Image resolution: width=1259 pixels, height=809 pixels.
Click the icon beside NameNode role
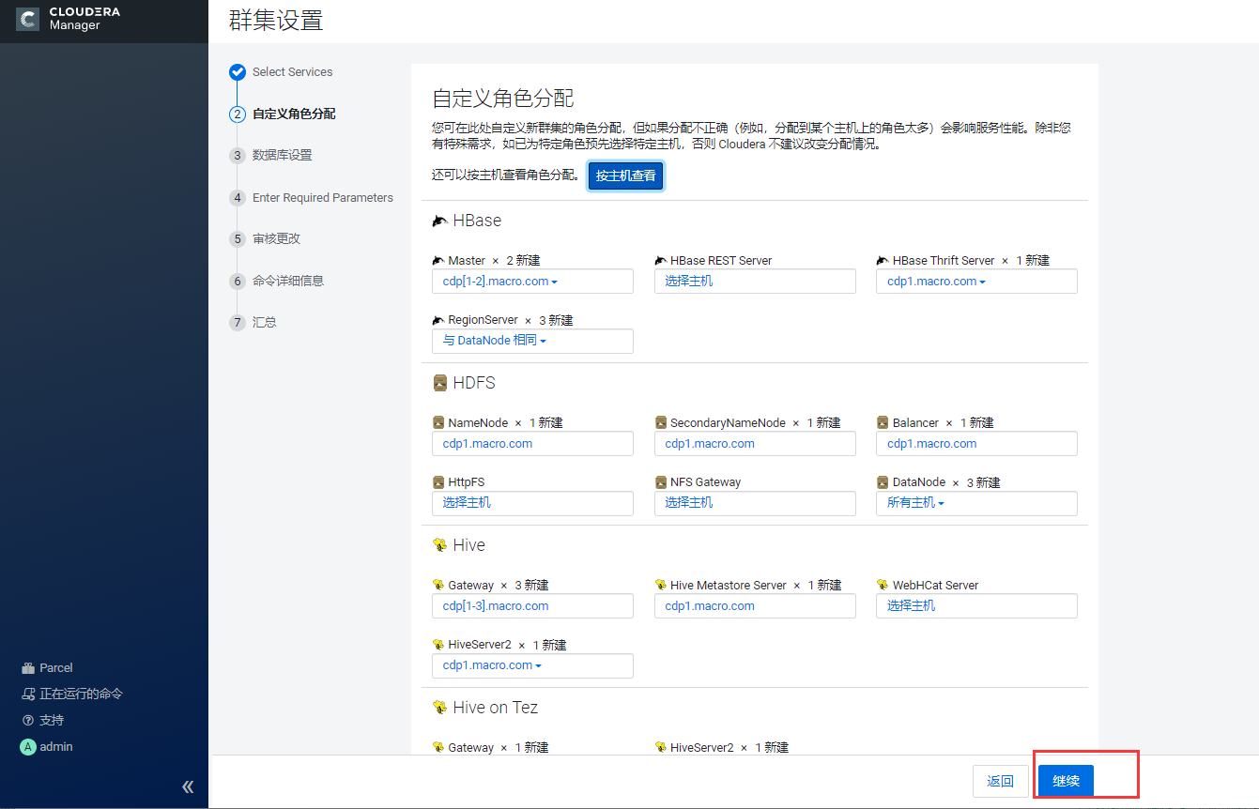tap(438, 423)
